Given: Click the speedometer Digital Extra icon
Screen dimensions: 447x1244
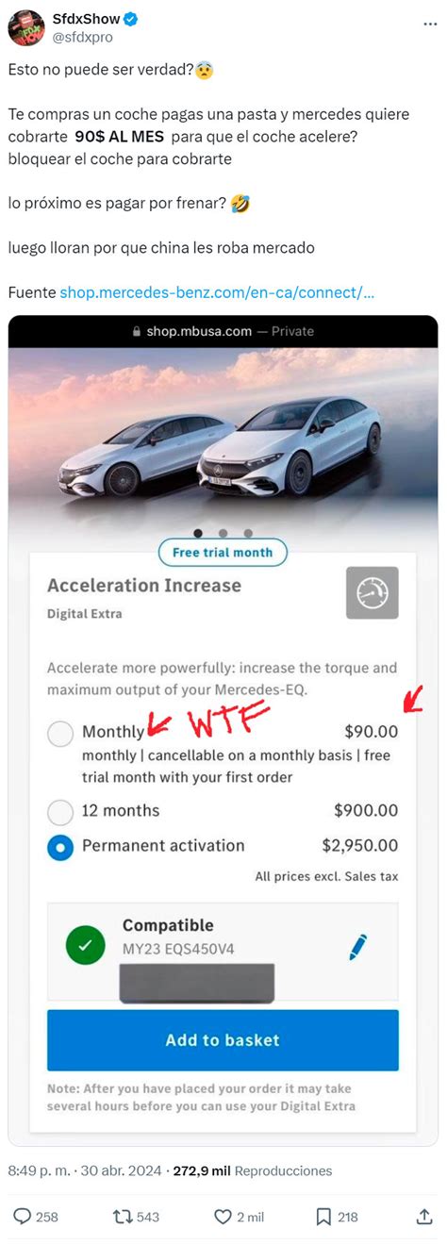Looking at the screenshot, I should (372, 592).
